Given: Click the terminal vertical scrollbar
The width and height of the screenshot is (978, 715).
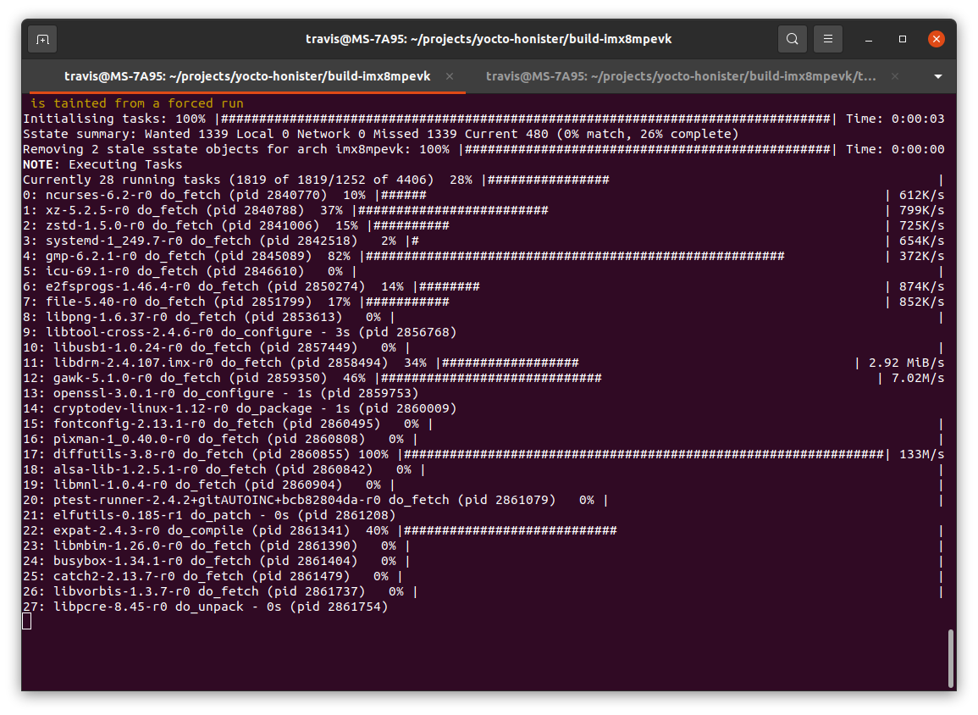Looking at the screenshot, I should [951, 658].
